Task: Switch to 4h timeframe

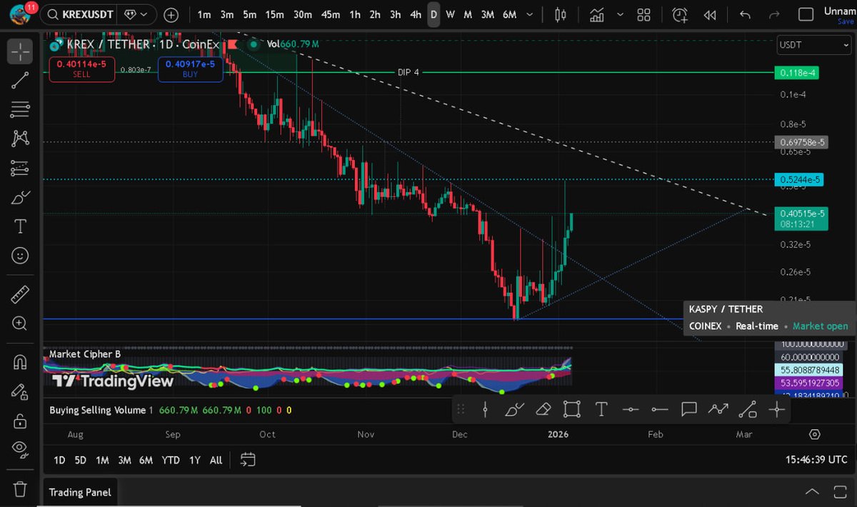Action: 416,14
